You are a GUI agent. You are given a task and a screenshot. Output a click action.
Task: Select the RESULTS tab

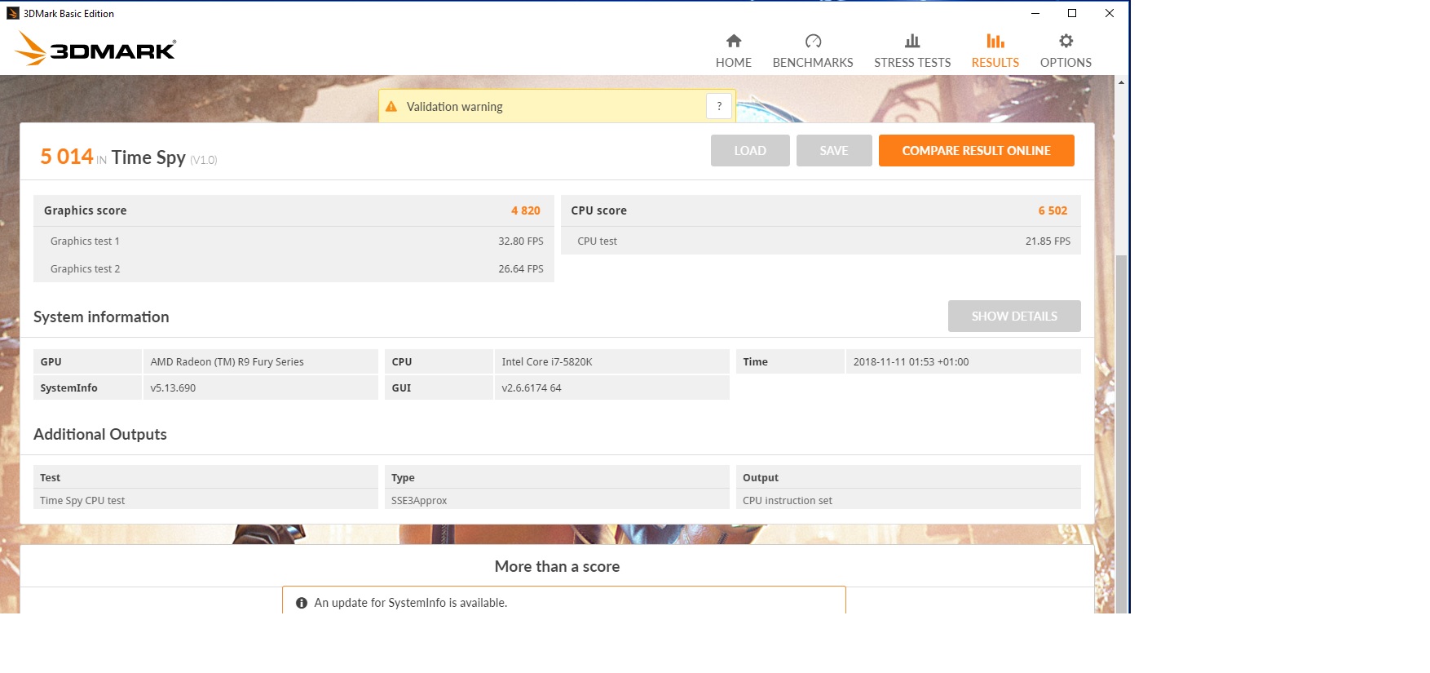(995, 51)
